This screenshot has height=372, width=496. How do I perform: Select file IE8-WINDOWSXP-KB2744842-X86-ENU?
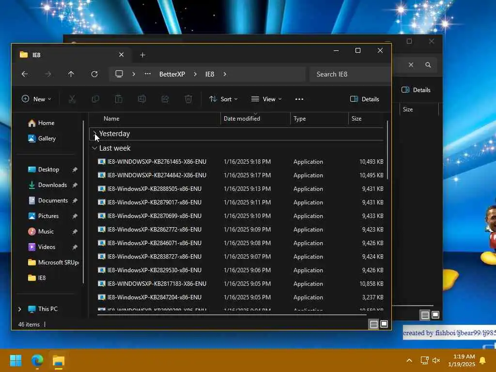click(x=156, y=175)
